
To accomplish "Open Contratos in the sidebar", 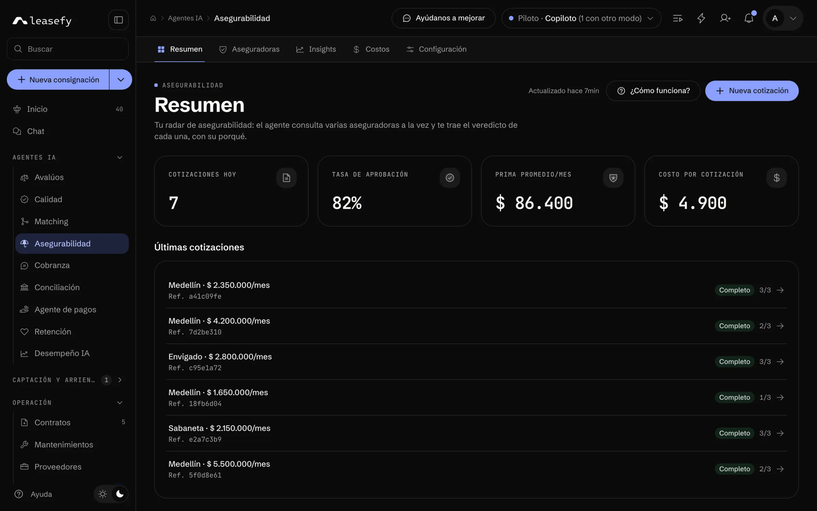I will (x=72, y=422).
